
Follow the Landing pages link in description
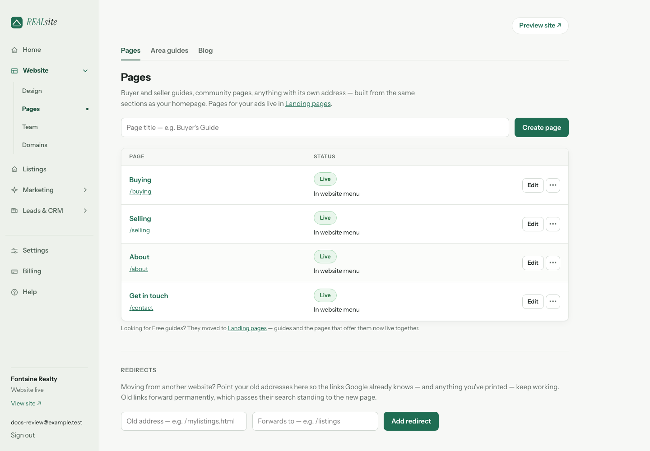(x=308, y=104)
